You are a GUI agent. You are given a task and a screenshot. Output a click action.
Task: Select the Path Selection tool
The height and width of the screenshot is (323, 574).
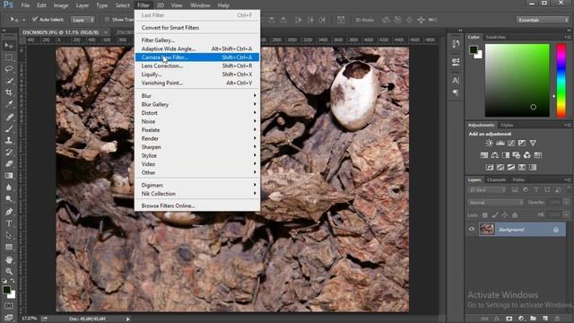[x=9, y=235]
